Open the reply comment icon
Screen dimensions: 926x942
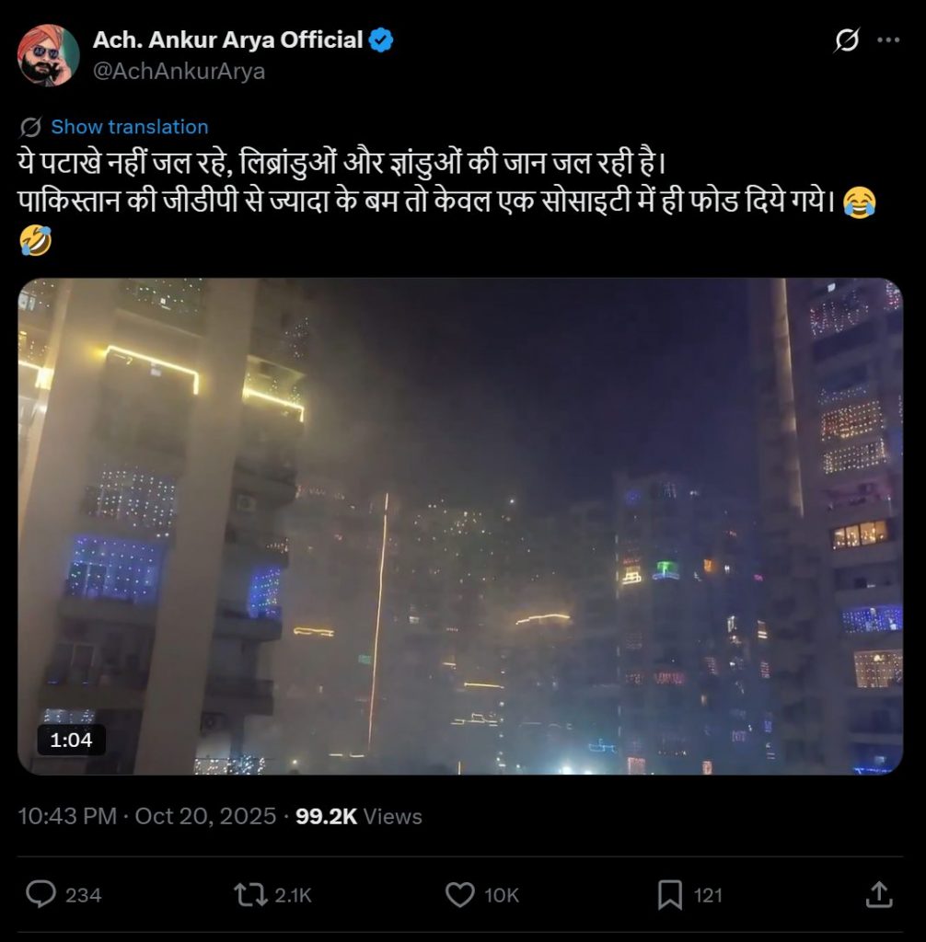41,894
